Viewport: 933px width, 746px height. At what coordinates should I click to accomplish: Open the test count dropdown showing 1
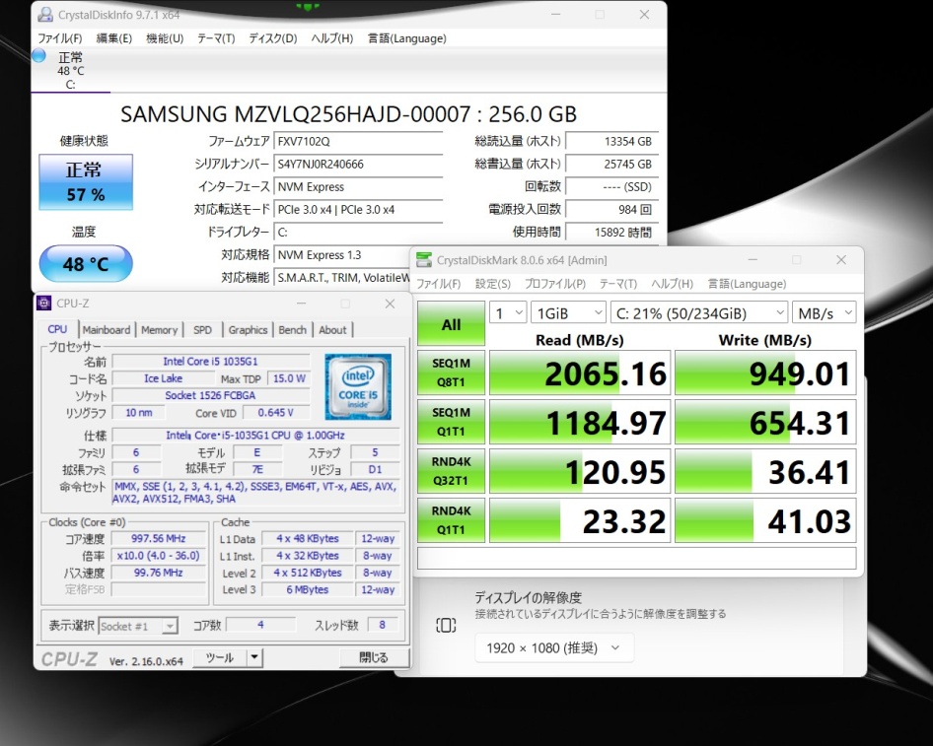point(508,312)
